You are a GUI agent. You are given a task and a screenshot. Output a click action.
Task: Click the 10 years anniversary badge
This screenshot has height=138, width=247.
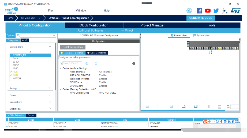coord(189,11)
